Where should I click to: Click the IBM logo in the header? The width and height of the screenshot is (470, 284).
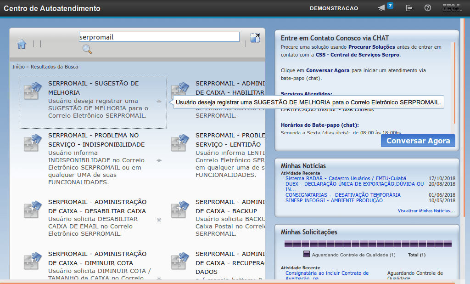(452, 8)
